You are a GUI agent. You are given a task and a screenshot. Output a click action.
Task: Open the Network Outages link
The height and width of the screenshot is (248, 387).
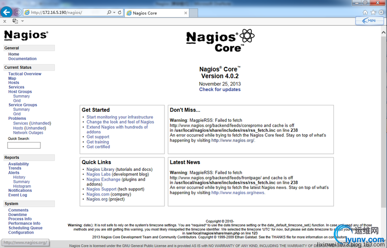[x=28, y=133]
